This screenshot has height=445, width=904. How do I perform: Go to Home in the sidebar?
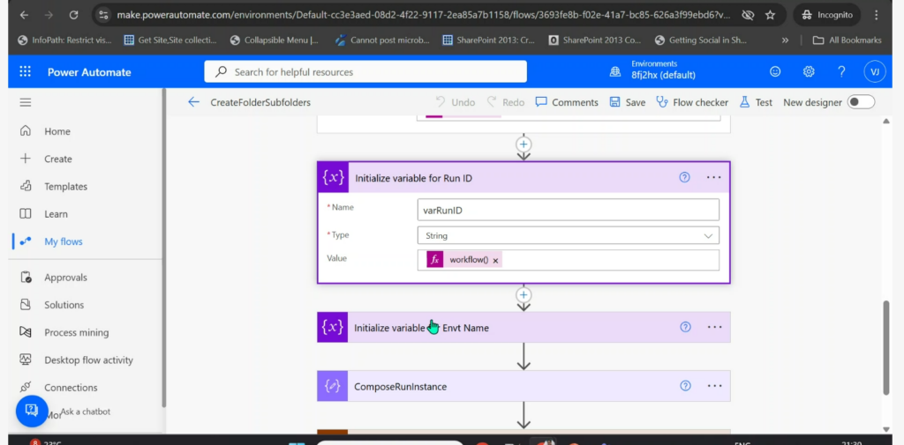click(57, 131)
